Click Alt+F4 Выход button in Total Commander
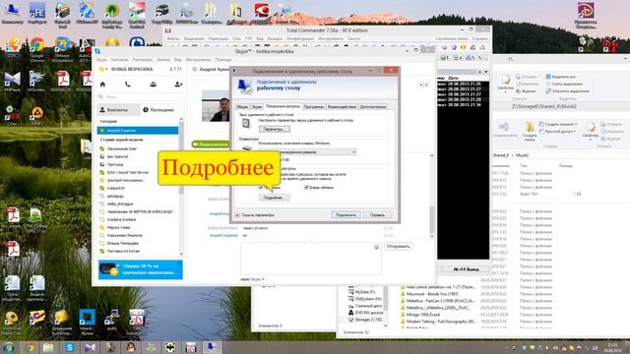 point(466,269)
